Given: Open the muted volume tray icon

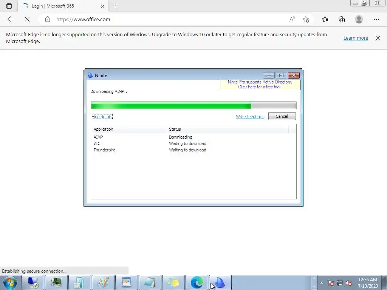Looking at the screenshot, I should click(x=348, y=283).
